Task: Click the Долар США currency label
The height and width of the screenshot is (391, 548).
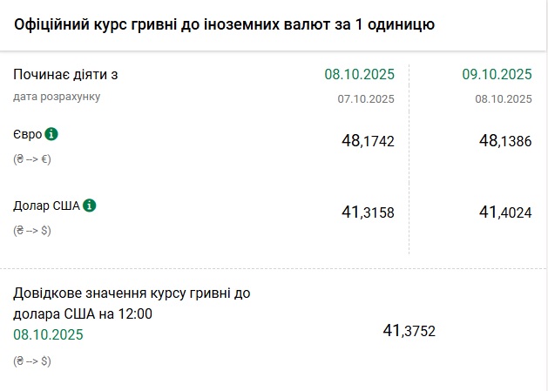Action: point(45,206)
